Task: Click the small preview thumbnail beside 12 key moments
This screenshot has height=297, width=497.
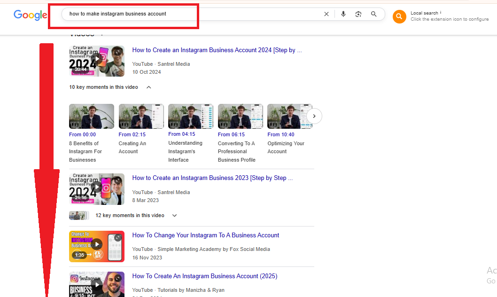Action: point(79,216)
